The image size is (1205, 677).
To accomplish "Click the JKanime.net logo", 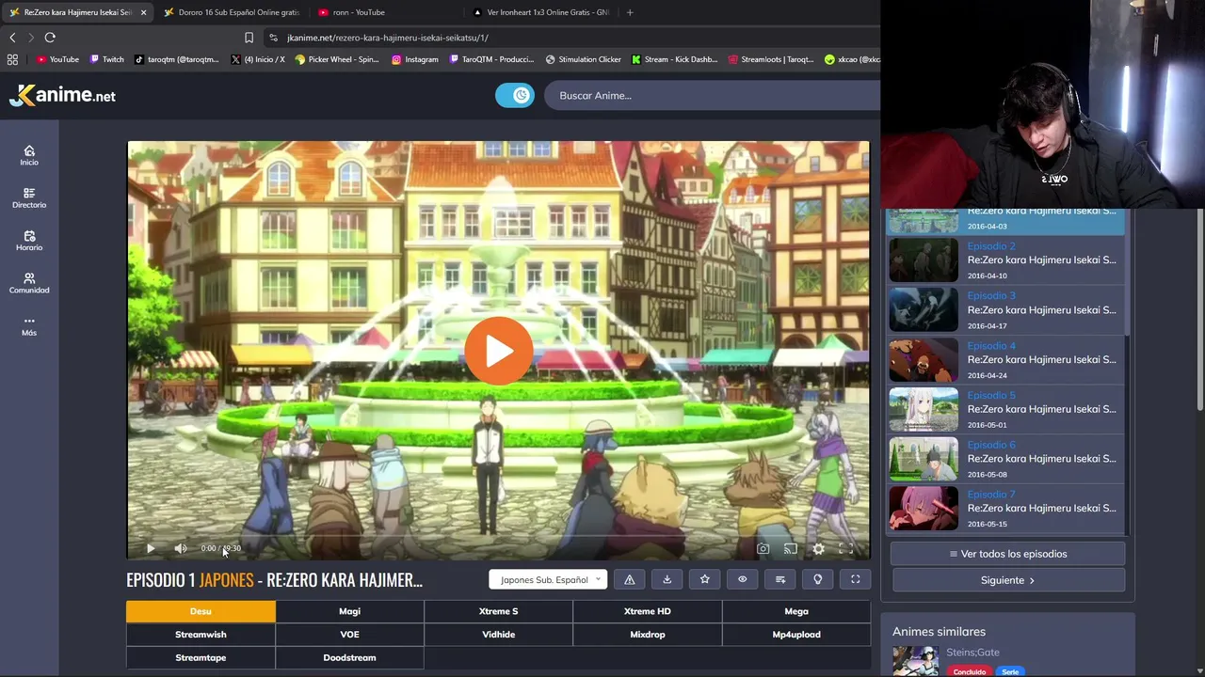I will (x=62, y=95).
